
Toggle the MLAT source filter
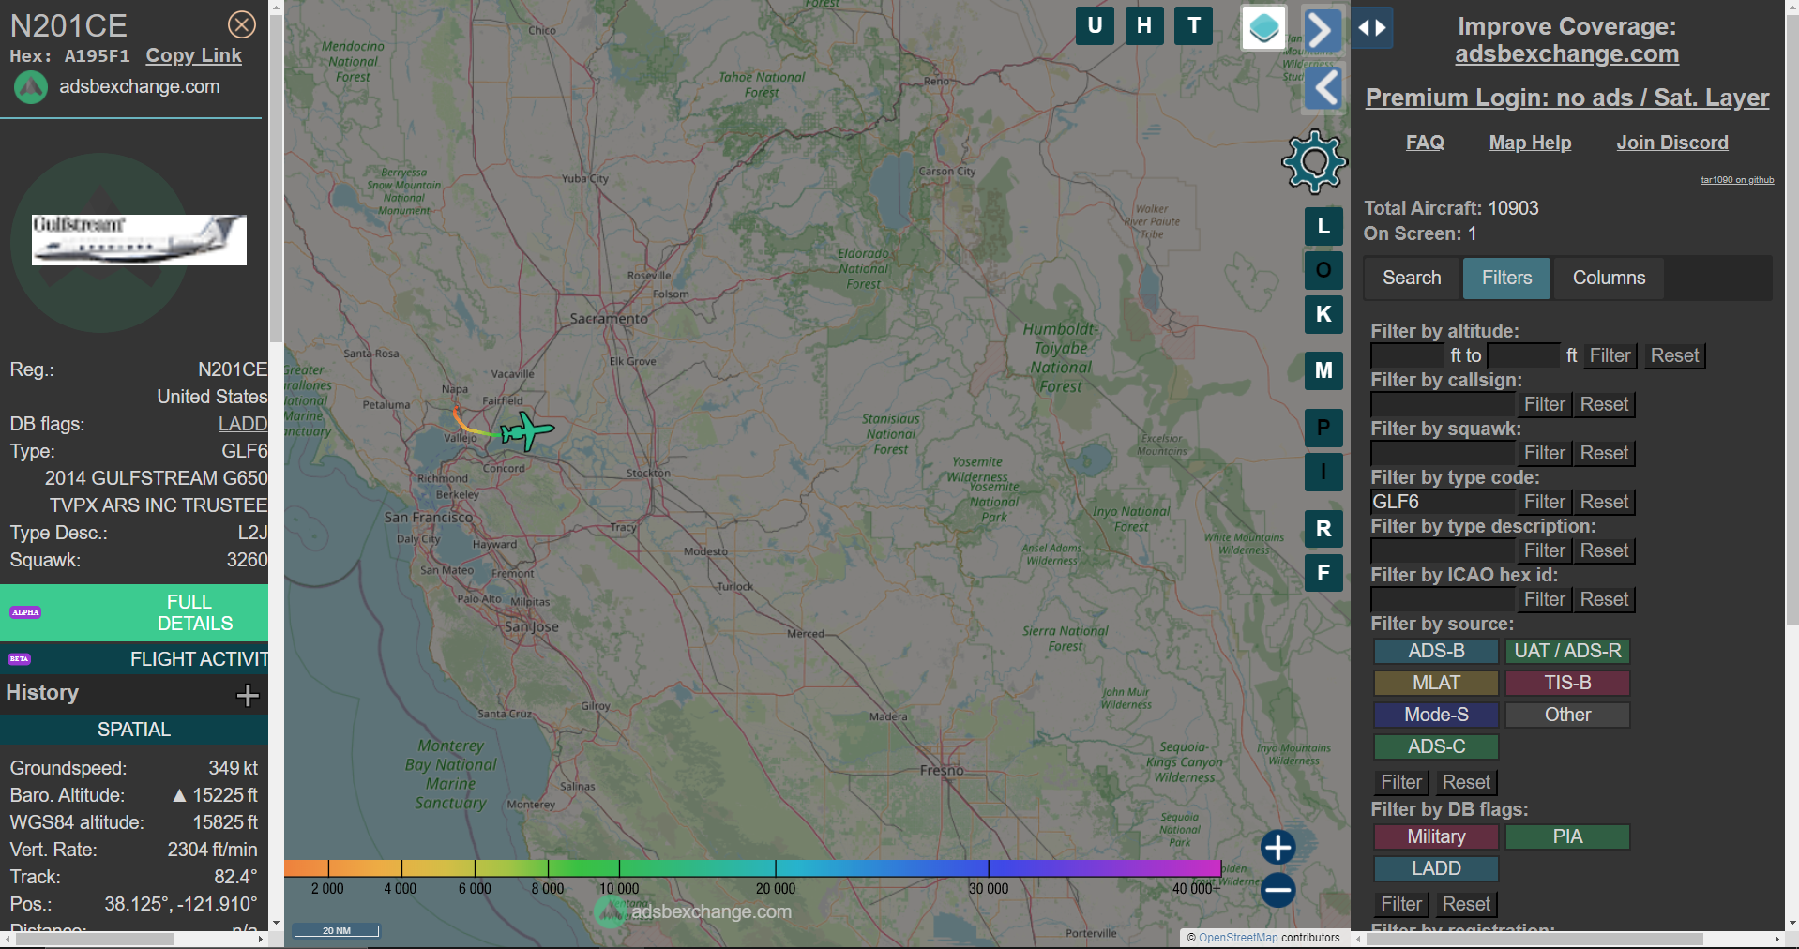pos(1436,683)
